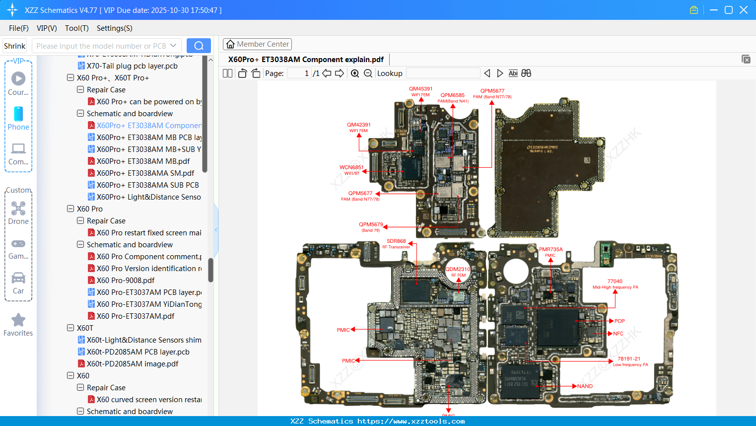Toggle the binoculars full search mode
Screen dimensions: 756x426
click(526, 73)
